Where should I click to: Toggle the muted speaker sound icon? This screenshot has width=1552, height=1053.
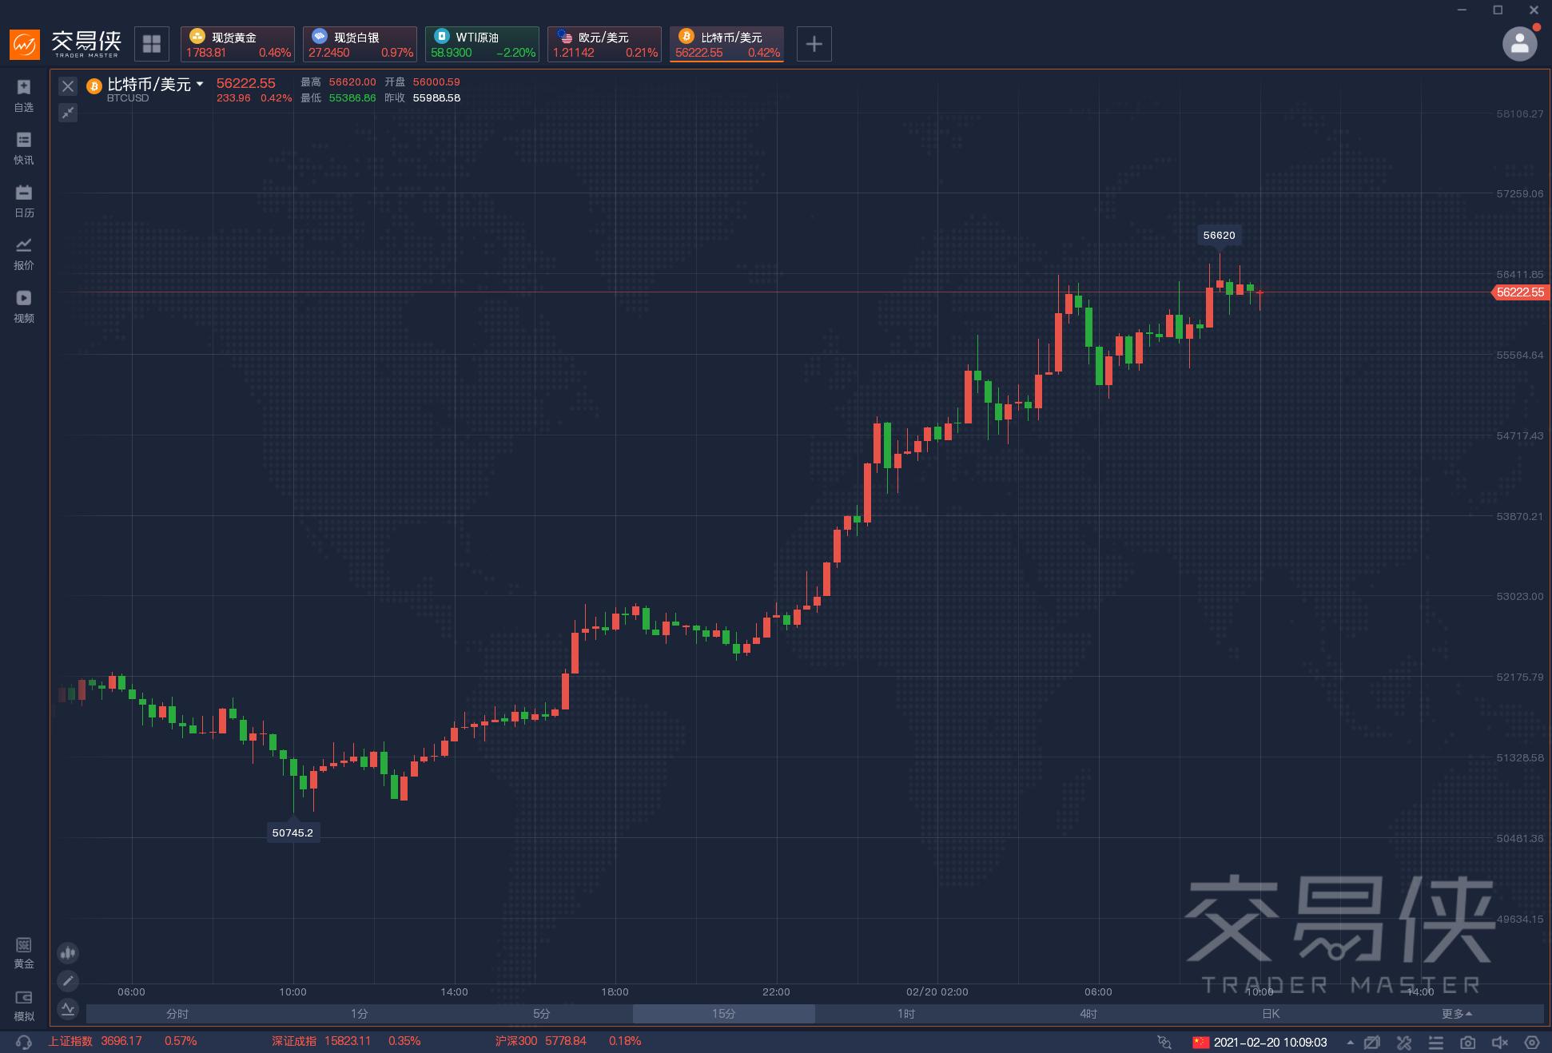click(1500, 1042)
